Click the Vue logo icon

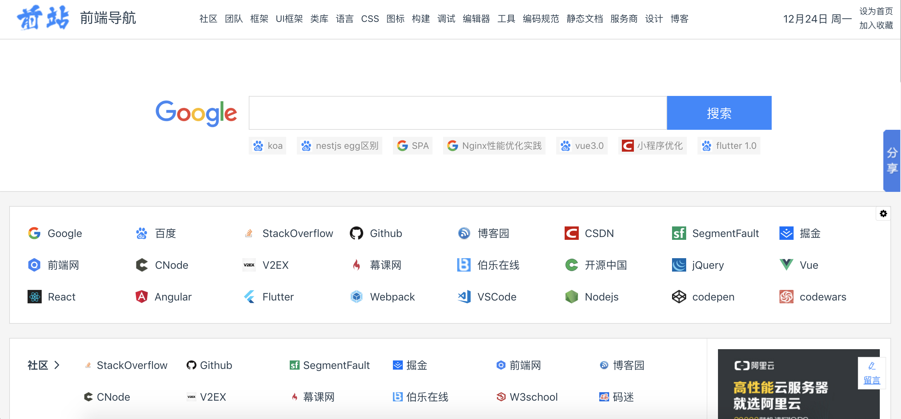[786, 265]
